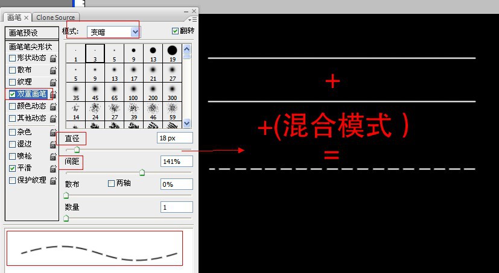Image resolution: width=499 pixels, height=273 pixels.
Task: Adjust the 直径 slider handle
Action: (77, 149)
